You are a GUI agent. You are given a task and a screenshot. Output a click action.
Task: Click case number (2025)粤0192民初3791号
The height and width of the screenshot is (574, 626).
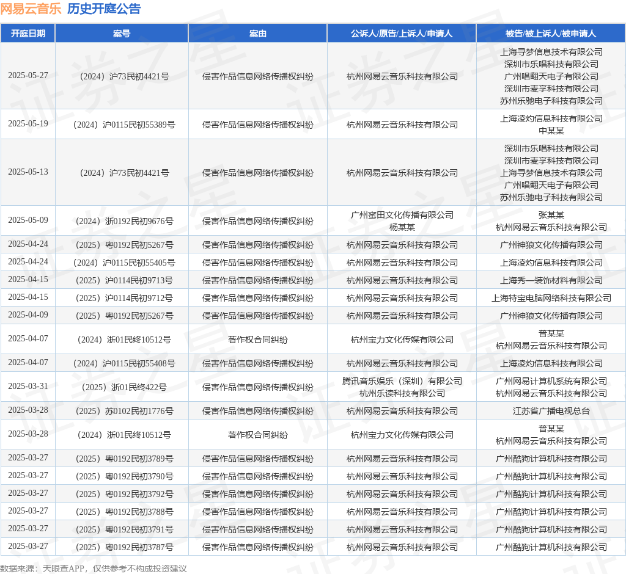(124, 529)
